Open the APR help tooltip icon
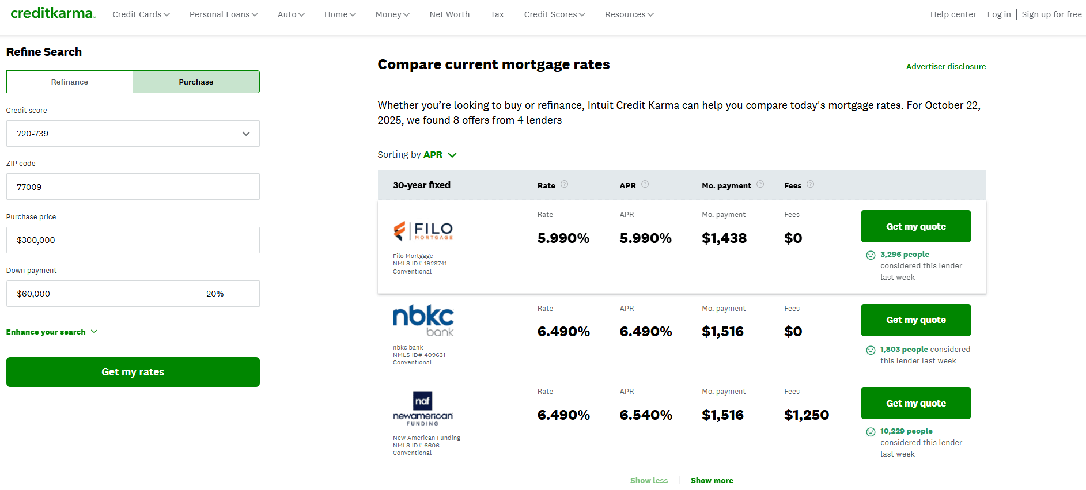The image size is (1086, 490). [x=645, y=184]
